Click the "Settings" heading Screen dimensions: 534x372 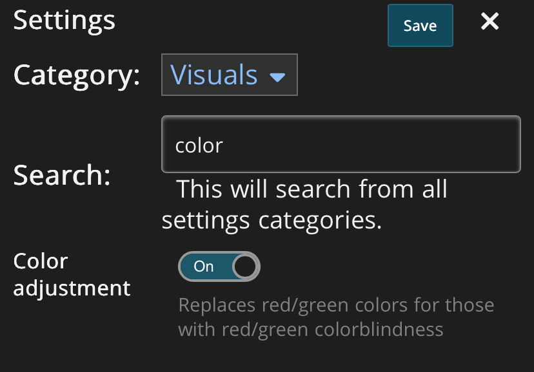tap(64, 21)
